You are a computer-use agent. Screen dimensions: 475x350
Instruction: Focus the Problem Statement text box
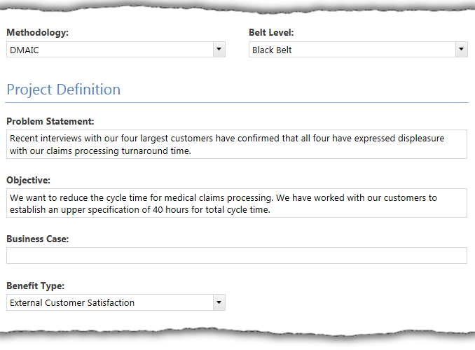click(x=237, y=144)
